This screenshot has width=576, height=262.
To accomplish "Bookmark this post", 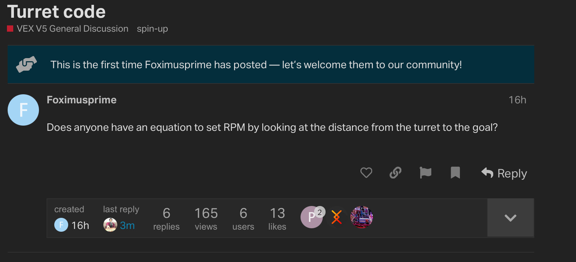I will [455, 173].
